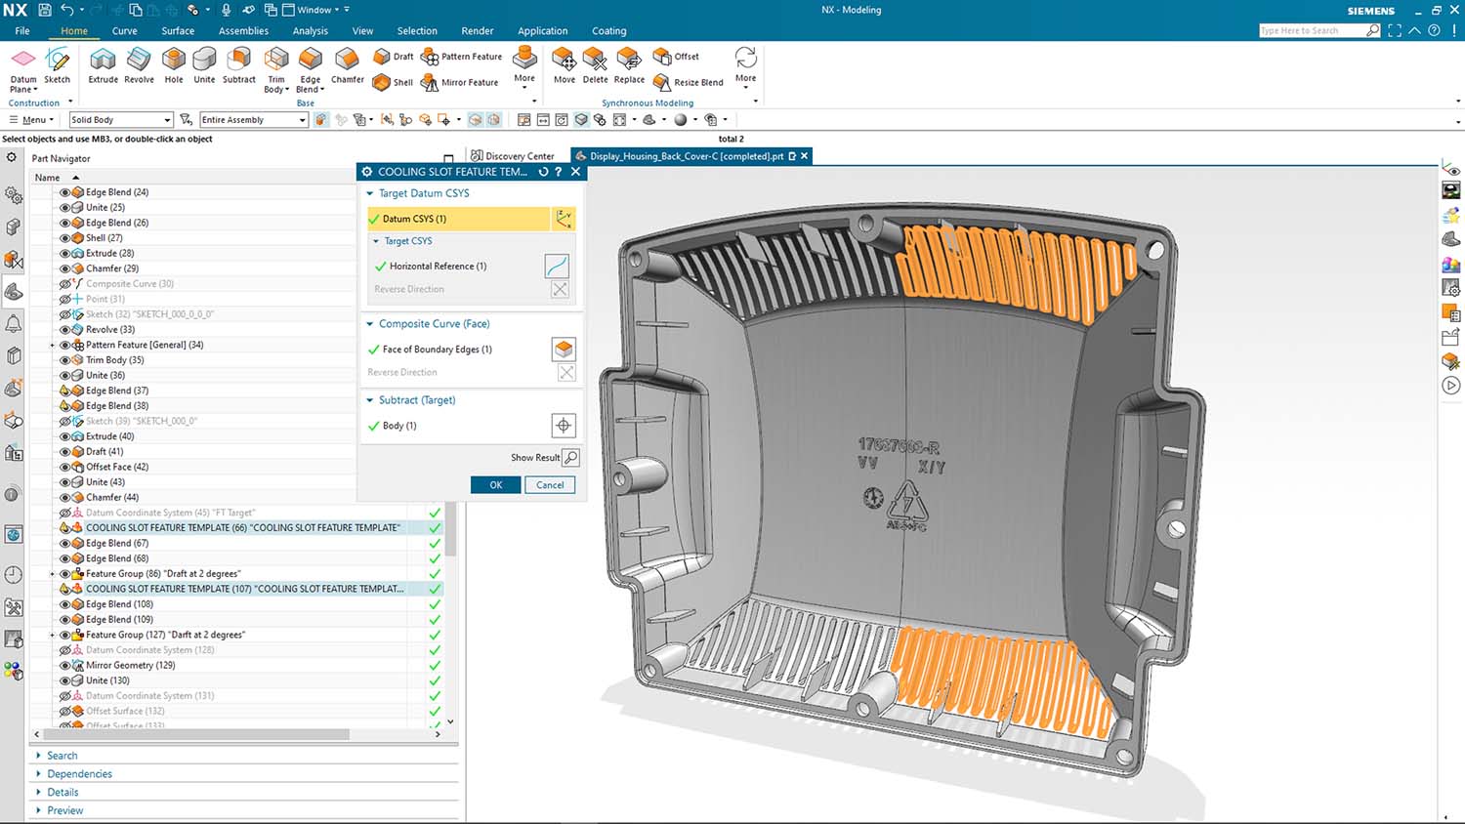Select the Pattern Feature tool
Image resolution: width=1465 pixels, height=824 pixels.
pos(430,57)
